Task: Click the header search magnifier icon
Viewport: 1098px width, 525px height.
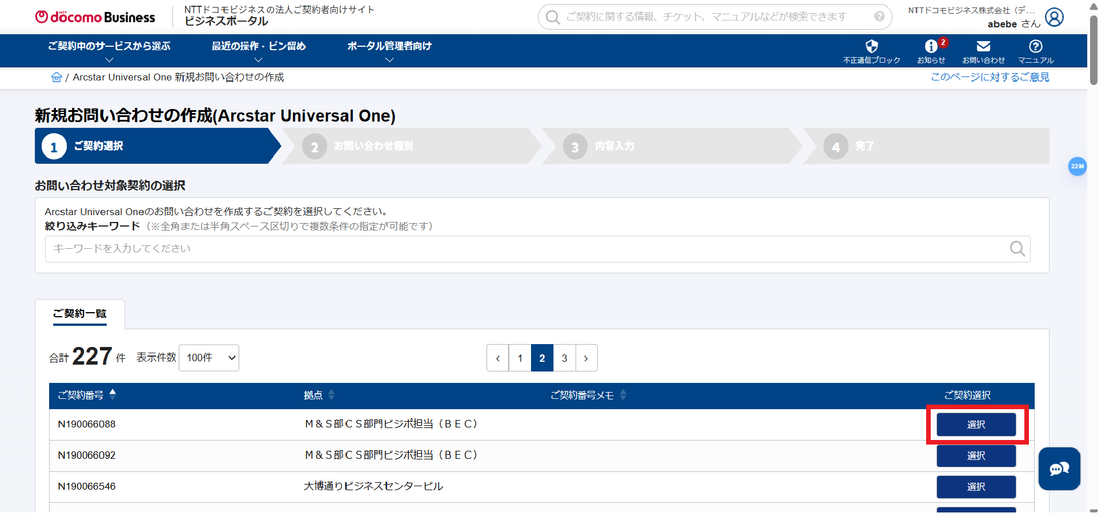Action: coord(552,17)
